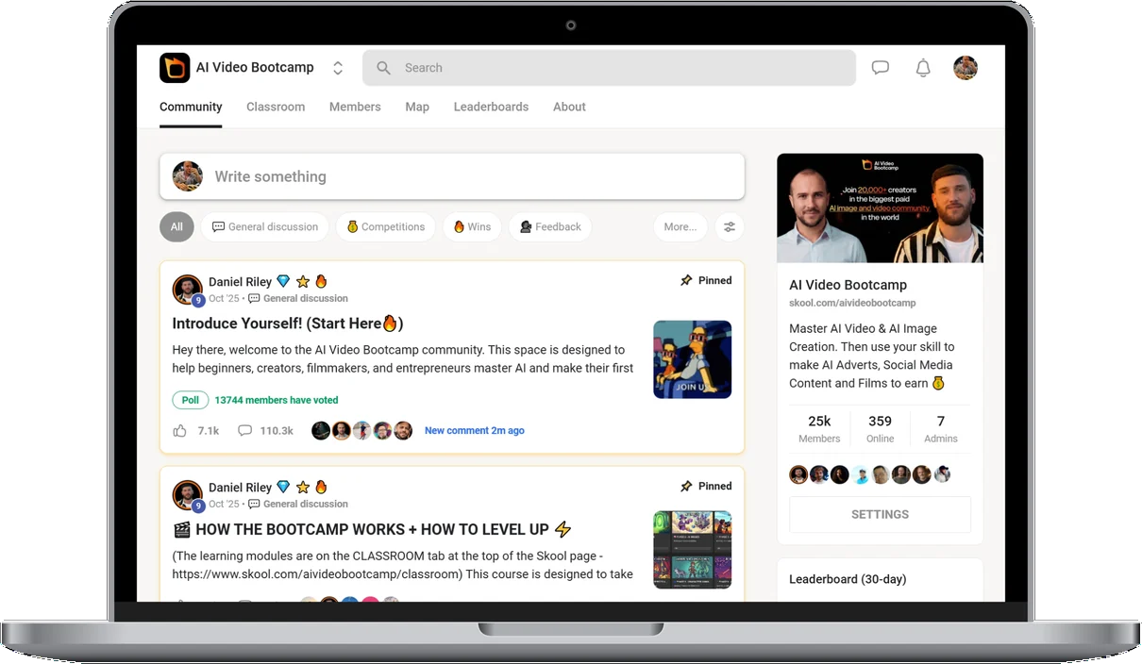Open comments icon showing 110.3k
Viewport: 1142px width, 664px height.
[244, 431]
